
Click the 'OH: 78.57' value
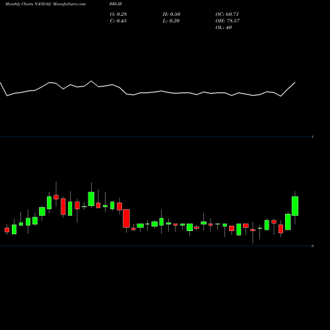(x=228, y=21)
